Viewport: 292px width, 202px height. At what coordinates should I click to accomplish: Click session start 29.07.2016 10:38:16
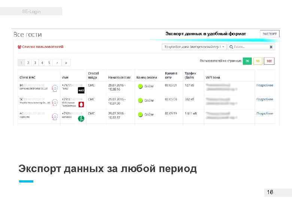(x=117, y=87)
